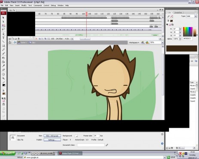This screenshot has width=199, height=159.
Task: Select the Subselection tool
Action: click(3, 21)
